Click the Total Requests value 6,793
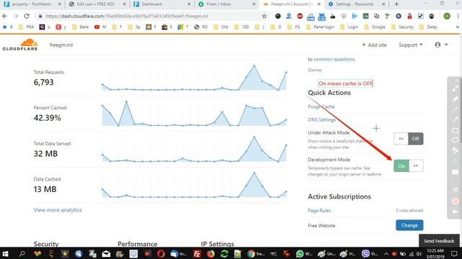This screenshot has width=462, height=259. [x=43, y=82]
